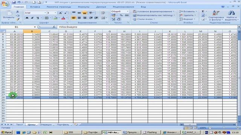Increase font size with large A
Image resolution: width=241 pixels, height=135 pixels.
(x=61, y=13)
